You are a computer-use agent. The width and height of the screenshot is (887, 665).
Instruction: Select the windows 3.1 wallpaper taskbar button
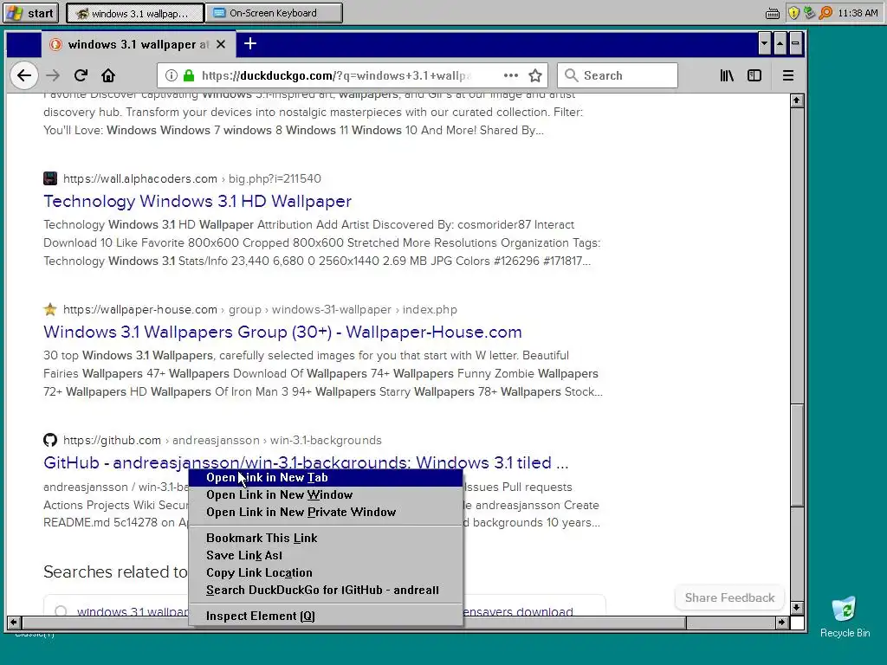coord(134,13)
